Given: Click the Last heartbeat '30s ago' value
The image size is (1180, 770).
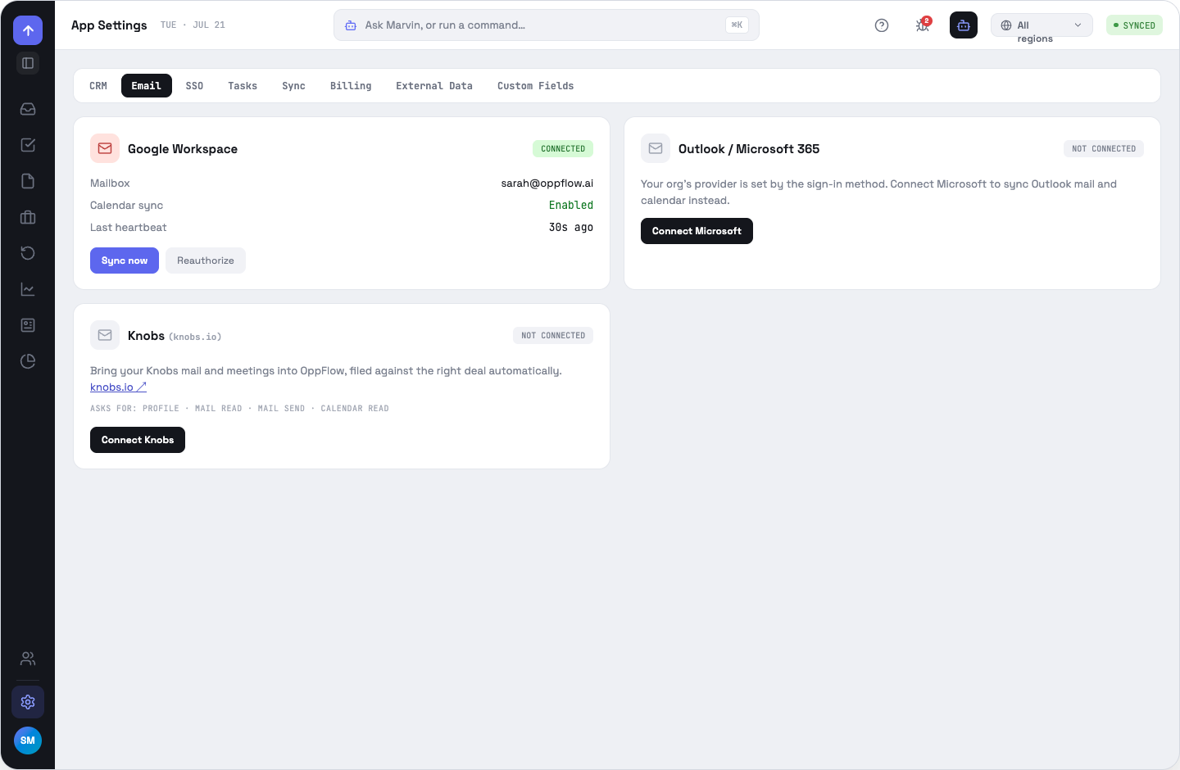Looking at the screenshot, I should (571, 228).
